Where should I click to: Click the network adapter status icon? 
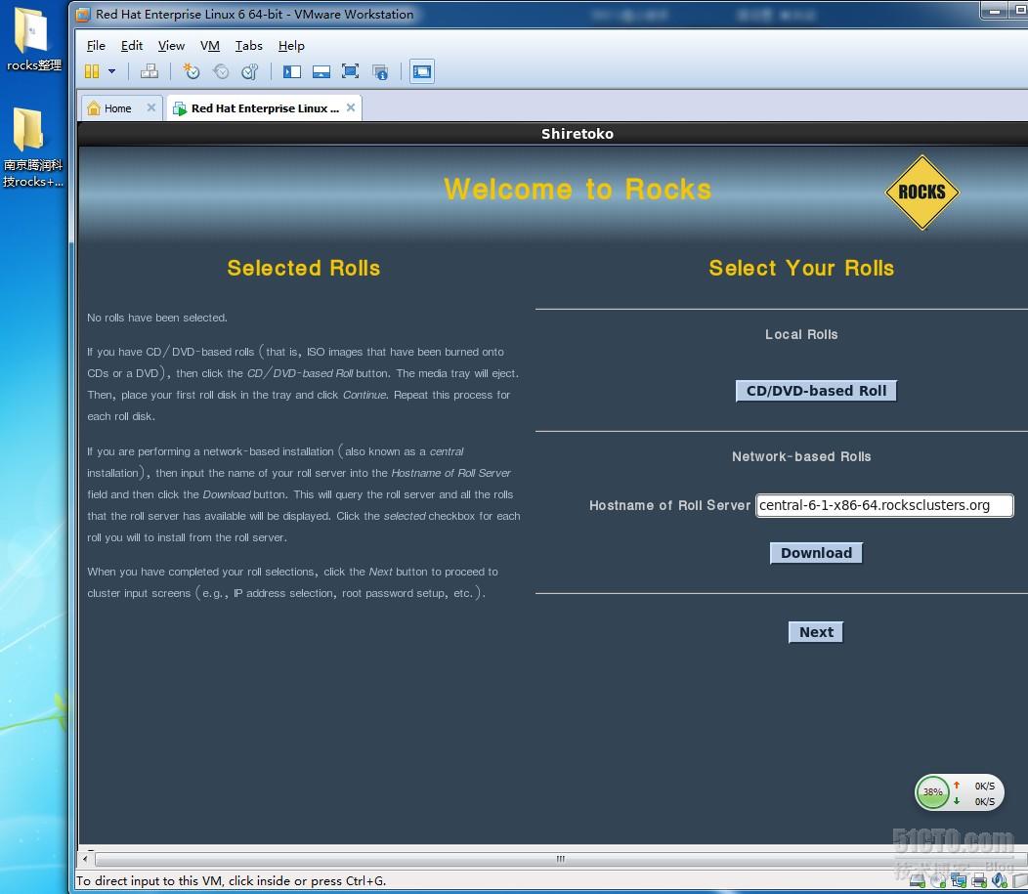[959, 881]
